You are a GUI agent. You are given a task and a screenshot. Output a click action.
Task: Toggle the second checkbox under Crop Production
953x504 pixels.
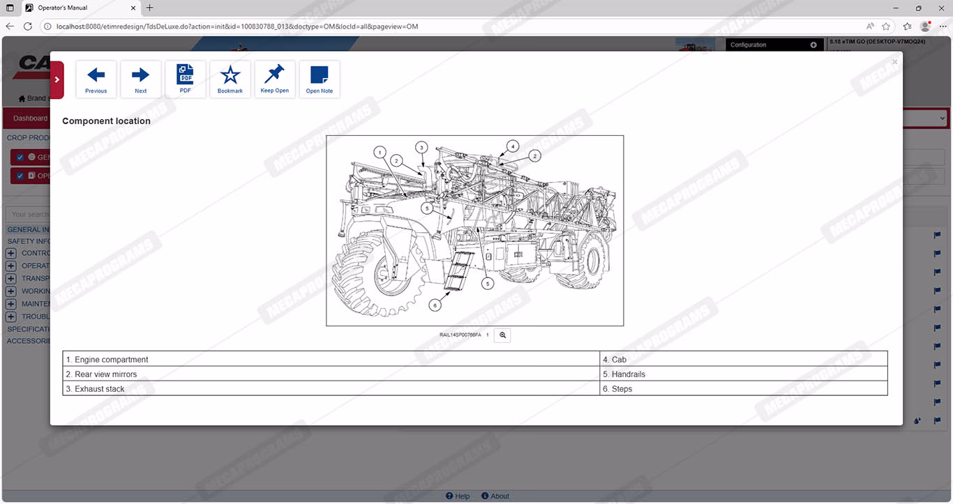point(20,176)
